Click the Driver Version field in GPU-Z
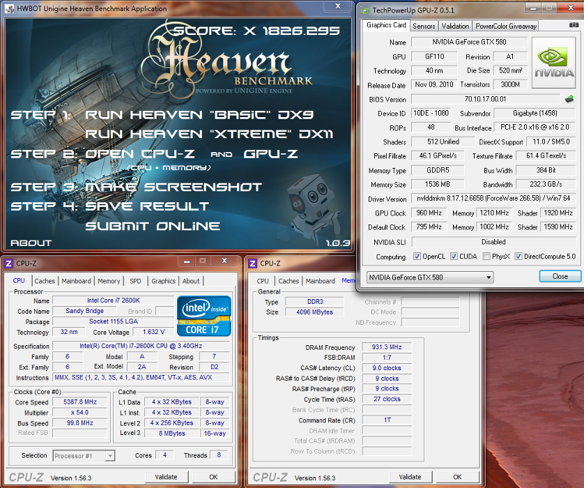The image size is (584, 488). coord(493,199)
